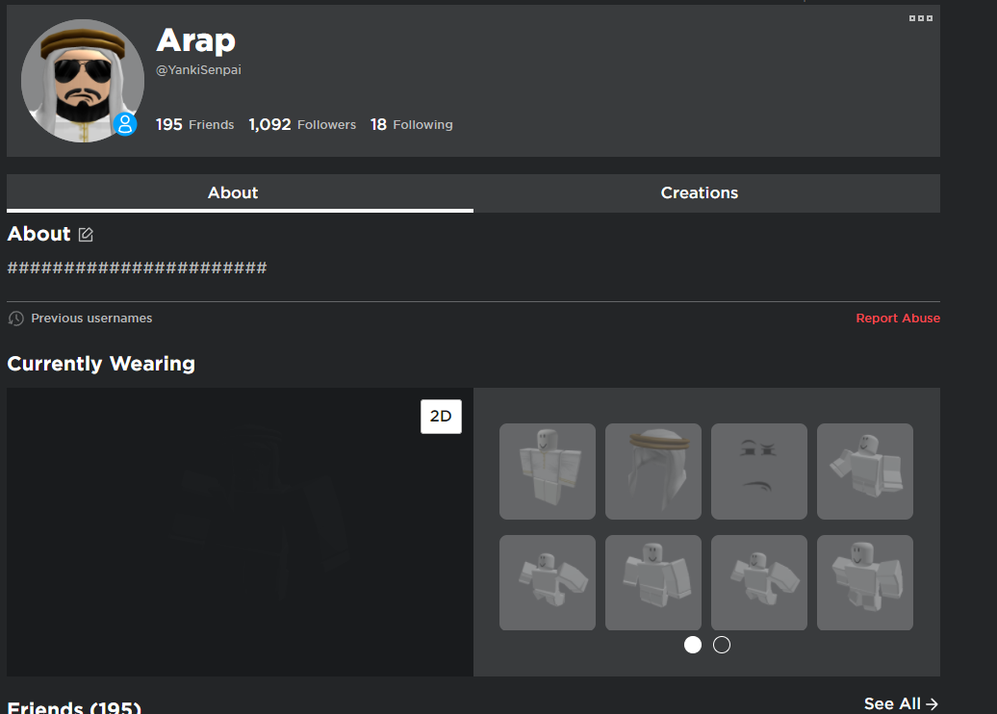Click the edit About pencil icon
This screenshot has height=714, width=997.
[86, 235]
